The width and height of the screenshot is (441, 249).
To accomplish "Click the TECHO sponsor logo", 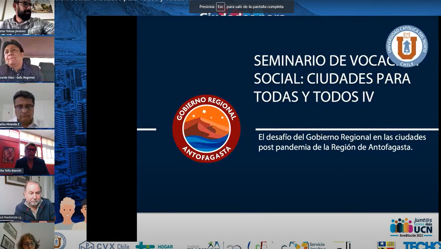I will pyautogui.click(x=422, y=245).
